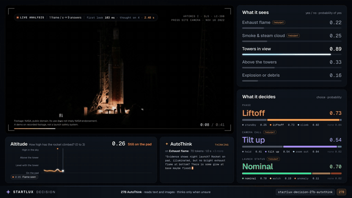
Task: Click the 0.73 Liftoff probability value
Action: pos(335,113)
